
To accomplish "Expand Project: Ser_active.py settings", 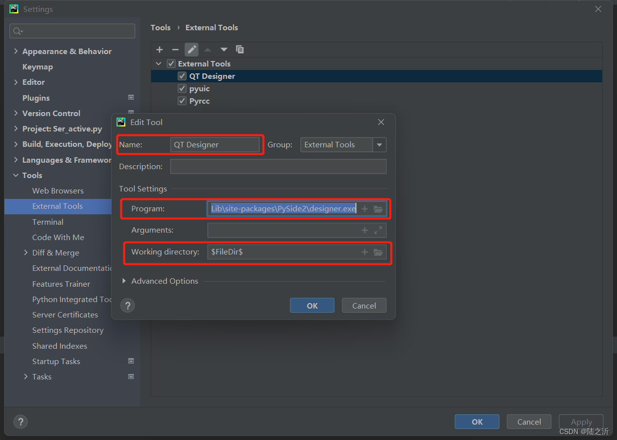I will point(16,128).
